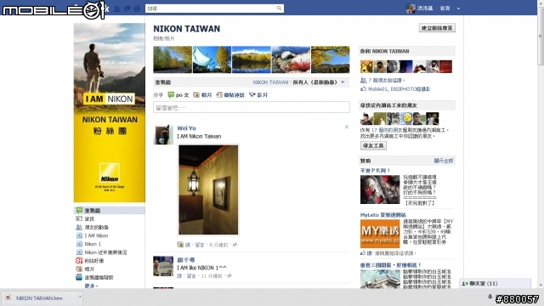Screen dimensions: 544x306
Task: Click the wall post text box
Action: (252, 107)
